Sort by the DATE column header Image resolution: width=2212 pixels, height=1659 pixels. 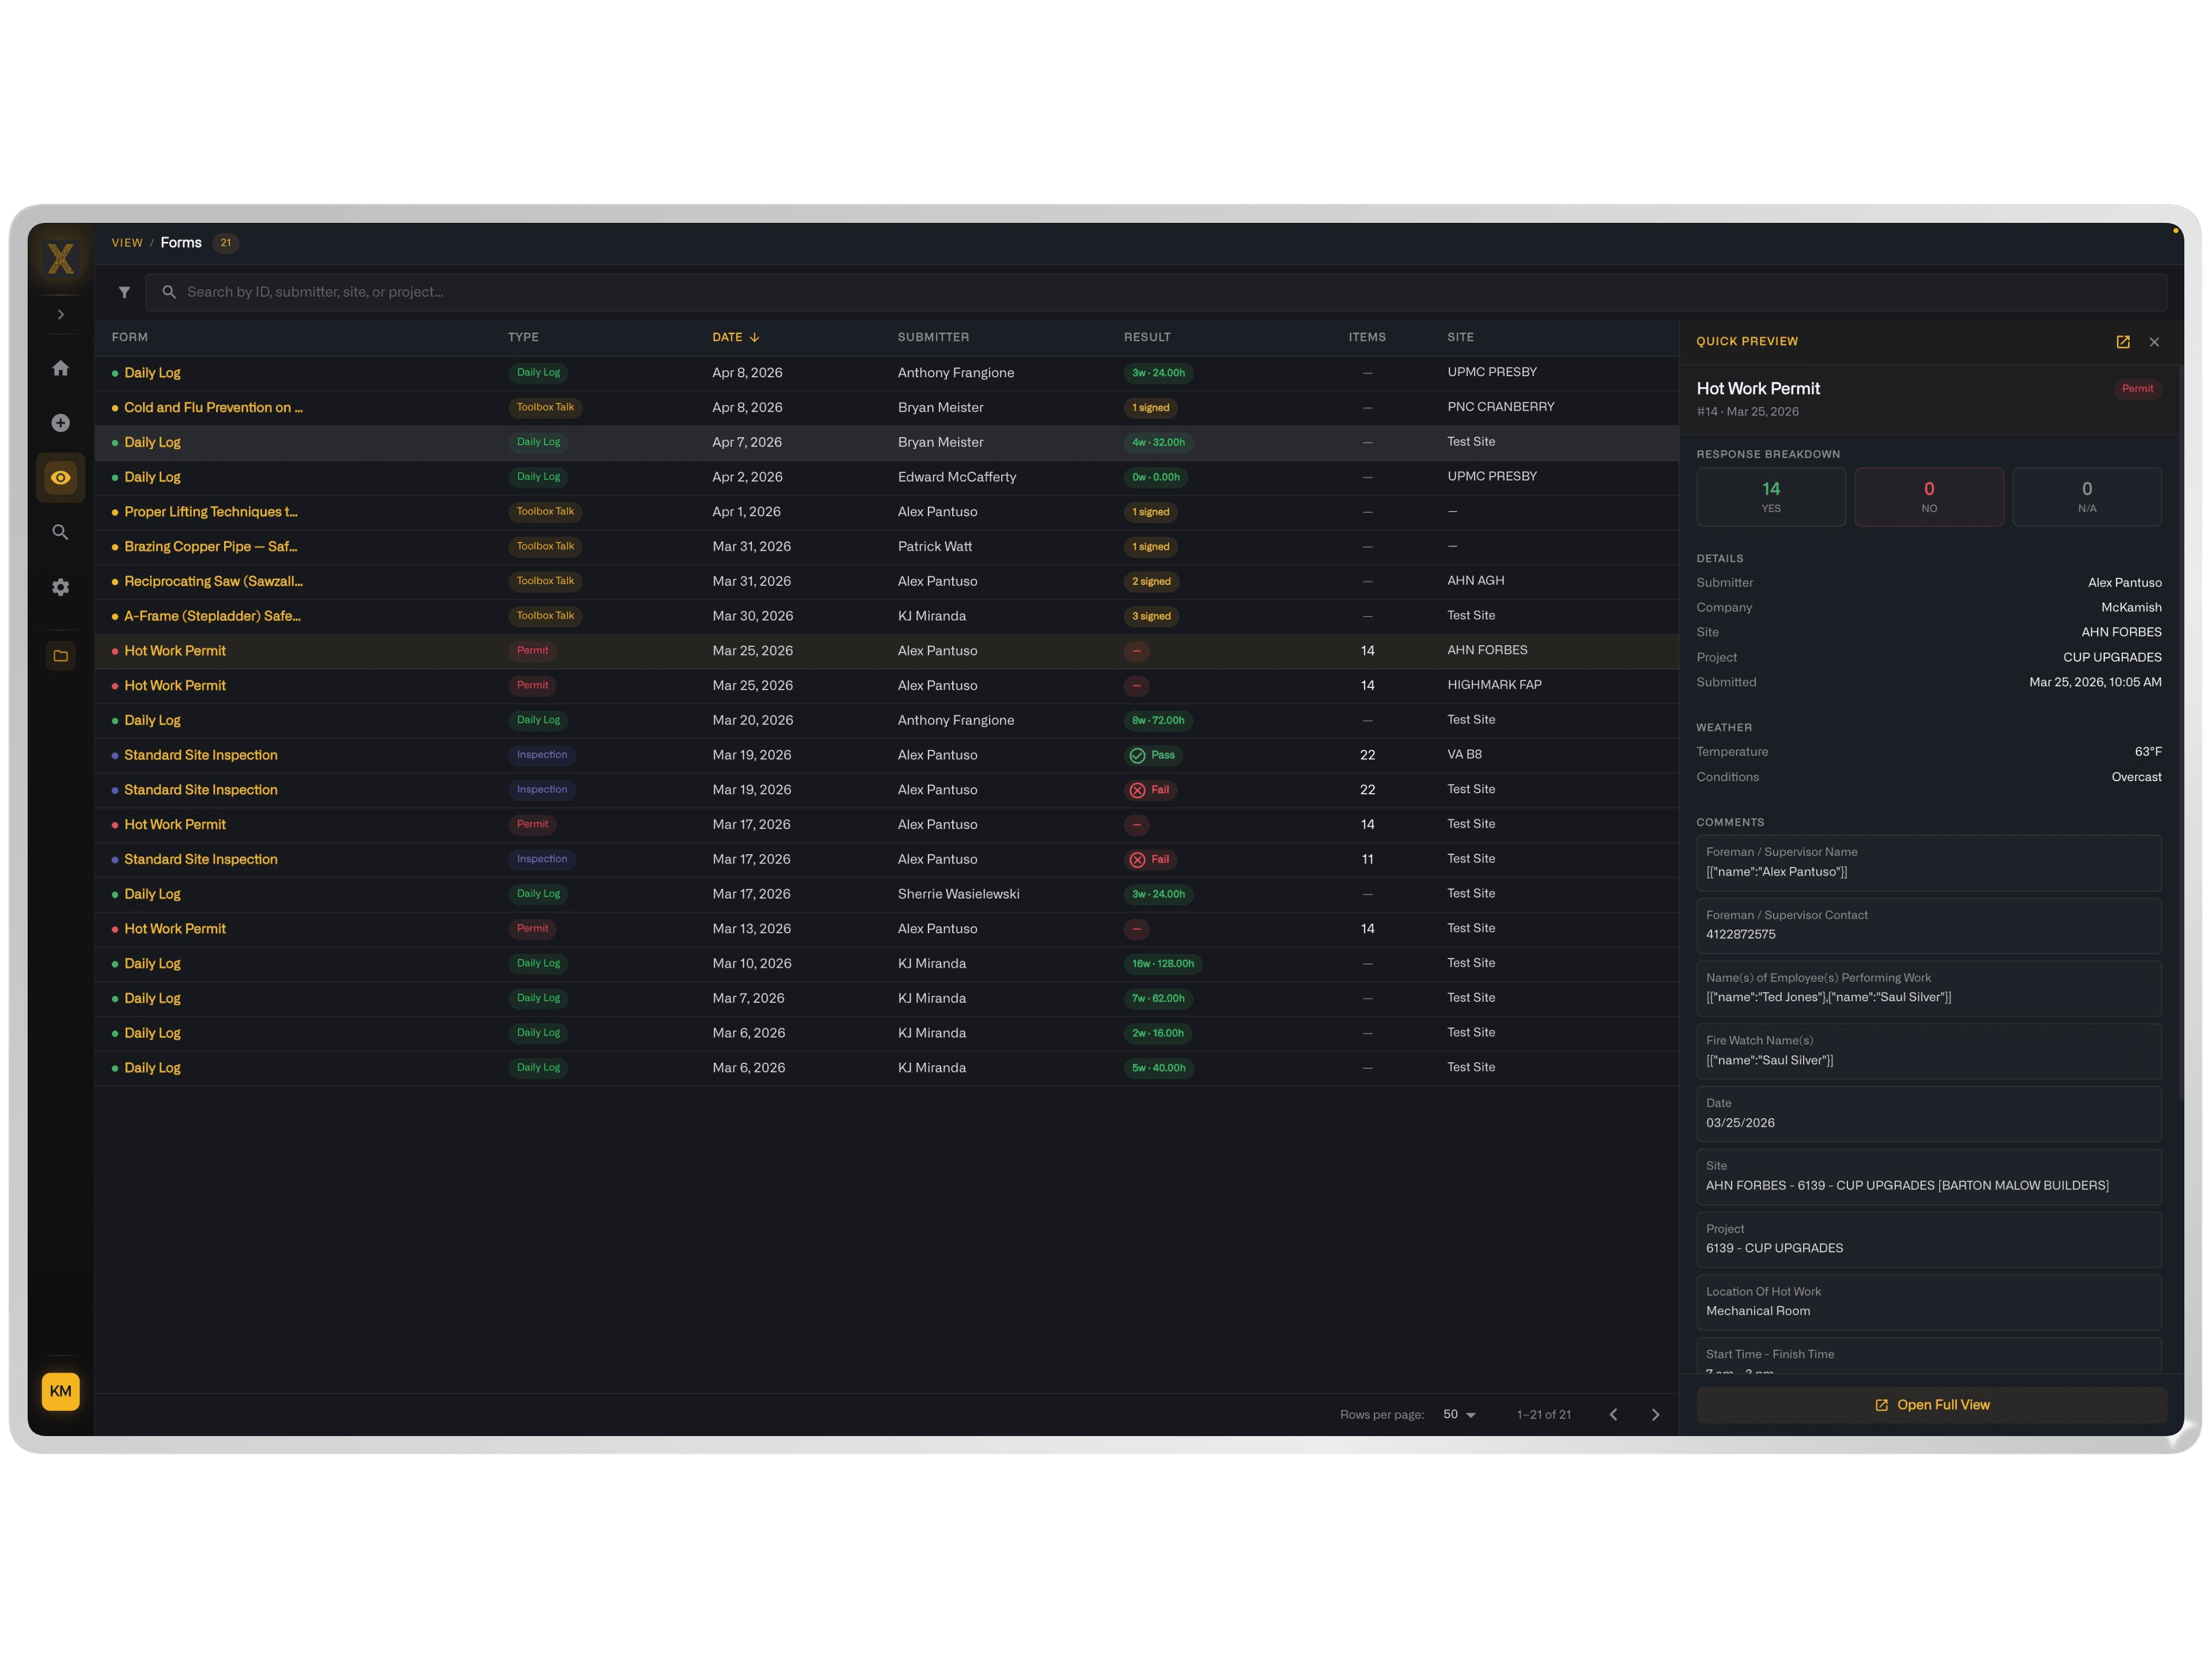coord(736,338)
